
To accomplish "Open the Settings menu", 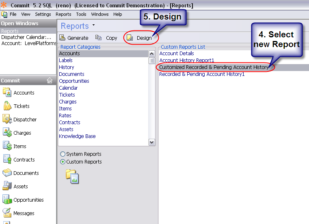I will [x=43, y=14].
